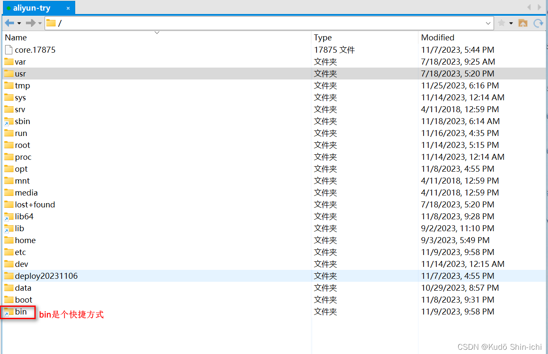The height and width of the screenshot is (354, 548).
Task: Click the data folder name
Action: (x=23, y=288)
